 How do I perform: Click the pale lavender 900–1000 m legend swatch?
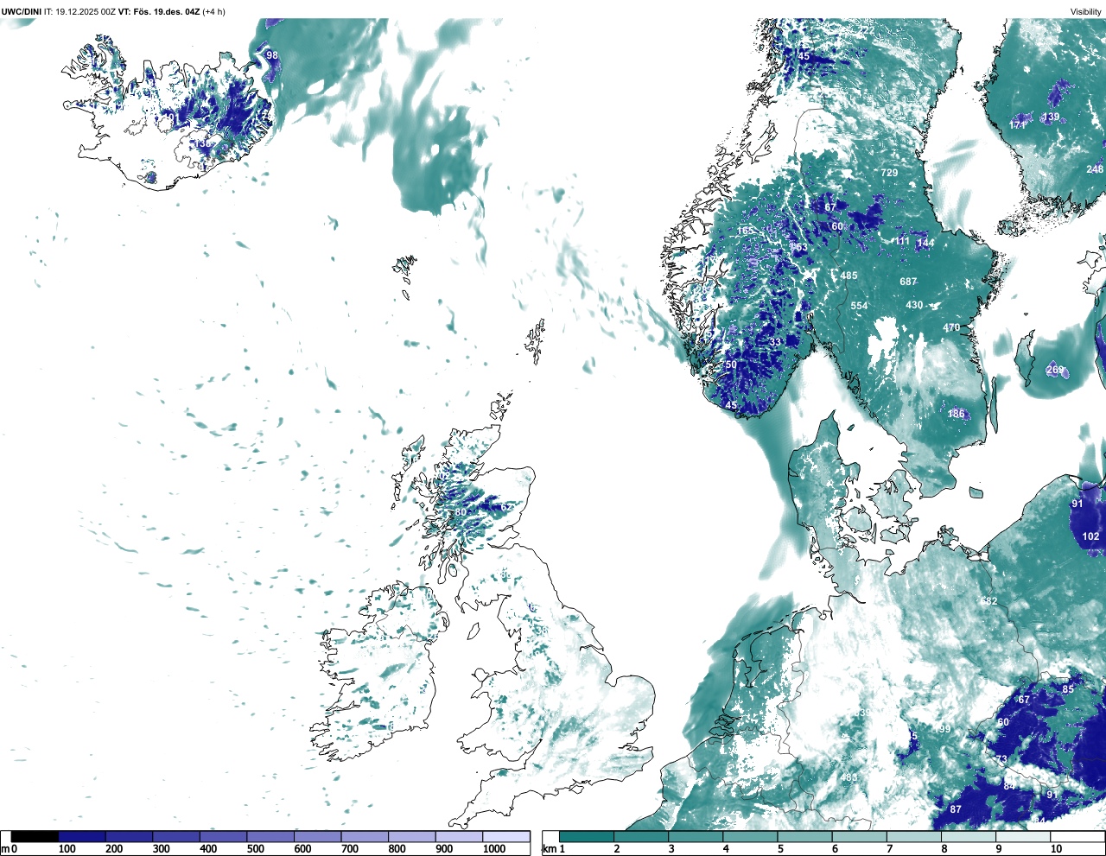(459, 837)
